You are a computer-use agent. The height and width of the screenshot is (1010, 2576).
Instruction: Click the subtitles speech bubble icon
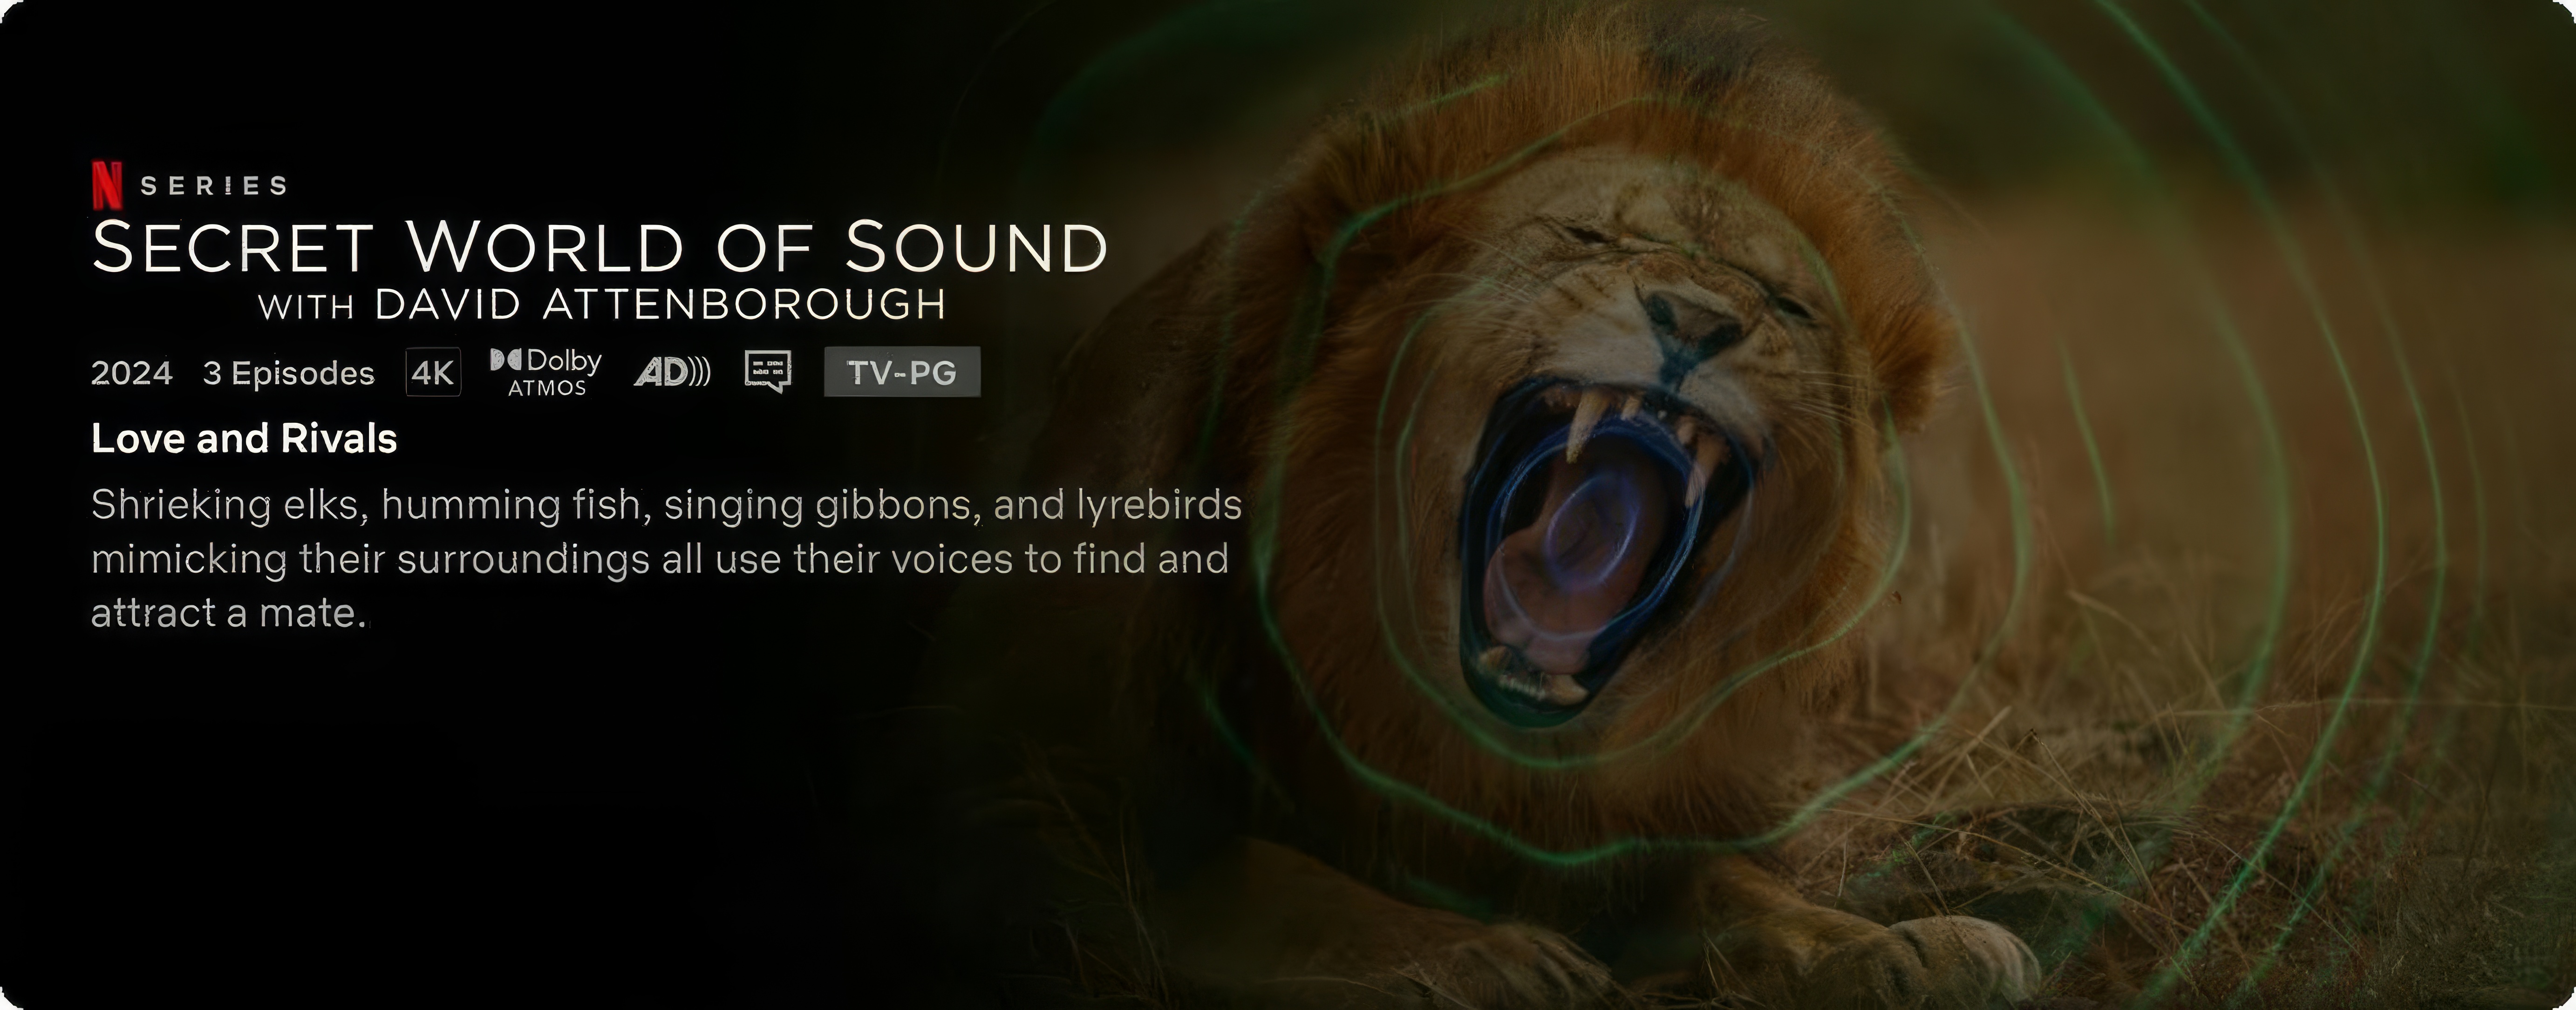point(768,372)
